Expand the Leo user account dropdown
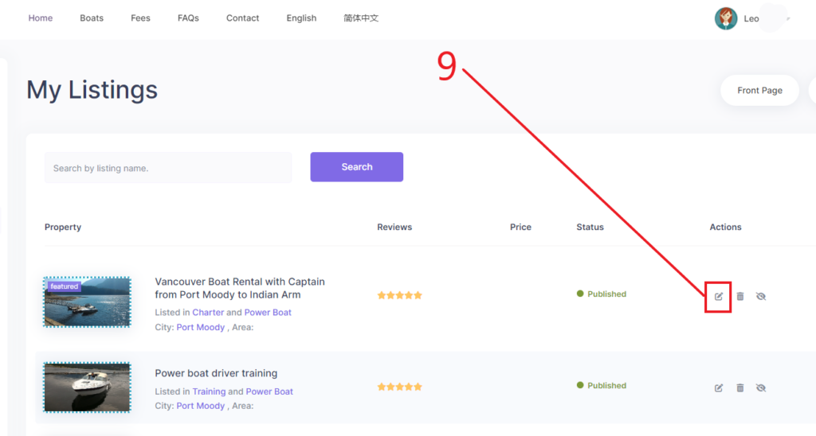The image size is (816, 436). (787, 18)
